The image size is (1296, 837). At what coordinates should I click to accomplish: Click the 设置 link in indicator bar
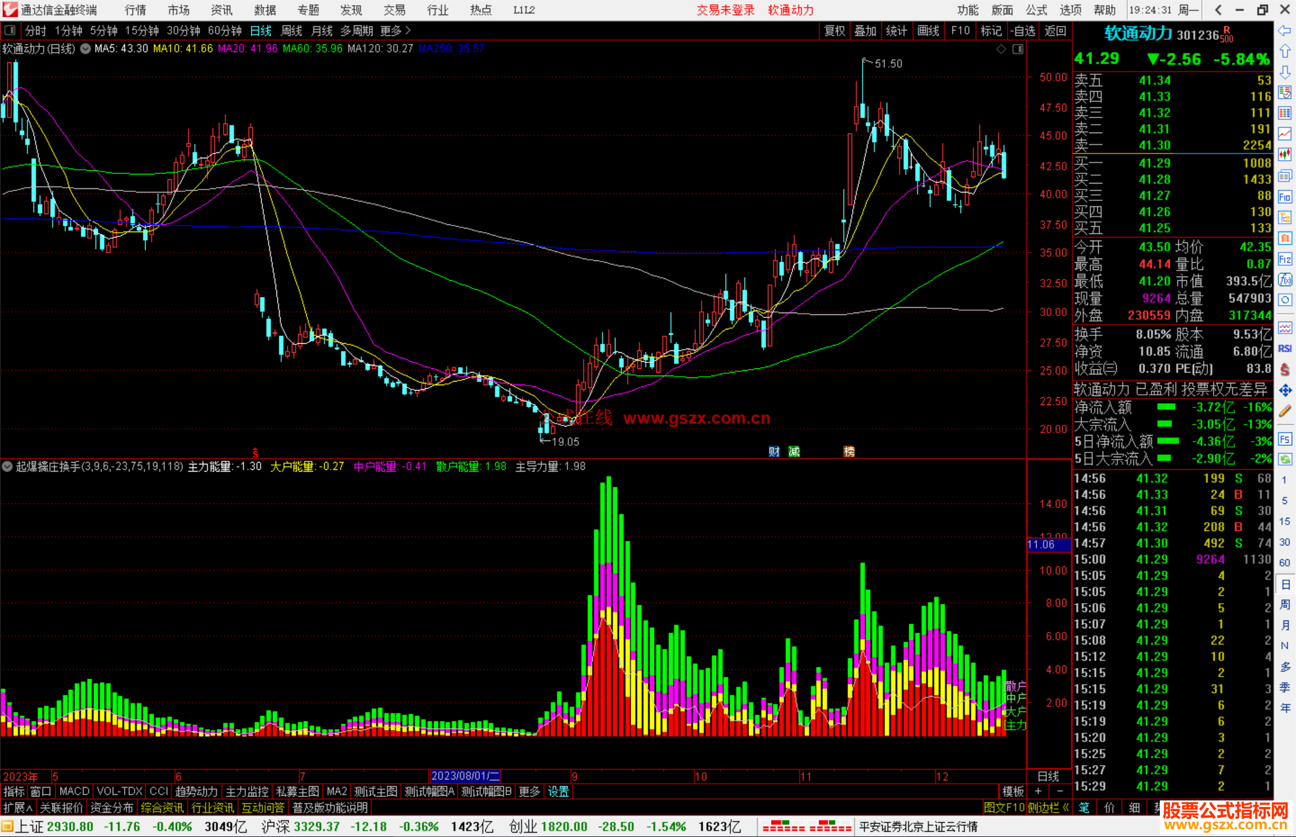click(x=558, y=791)
